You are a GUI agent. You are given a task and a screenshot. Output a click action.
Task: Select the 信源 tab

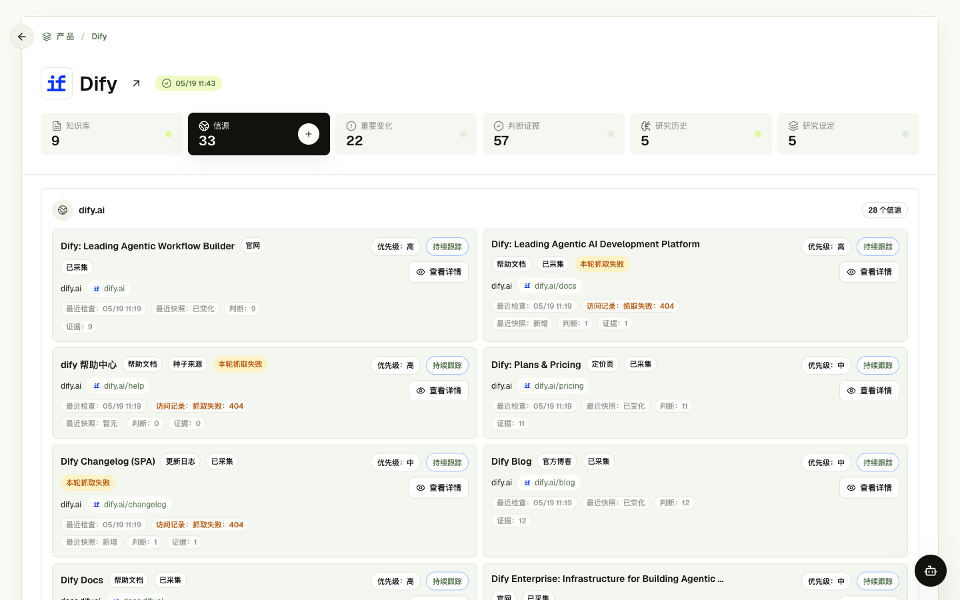259,134
